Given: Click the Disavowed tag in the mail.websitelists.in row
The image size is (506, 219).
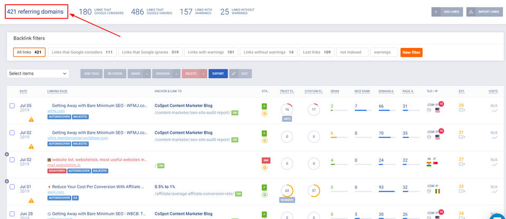Looking at the screenshot, I should (x=57, y=171).
